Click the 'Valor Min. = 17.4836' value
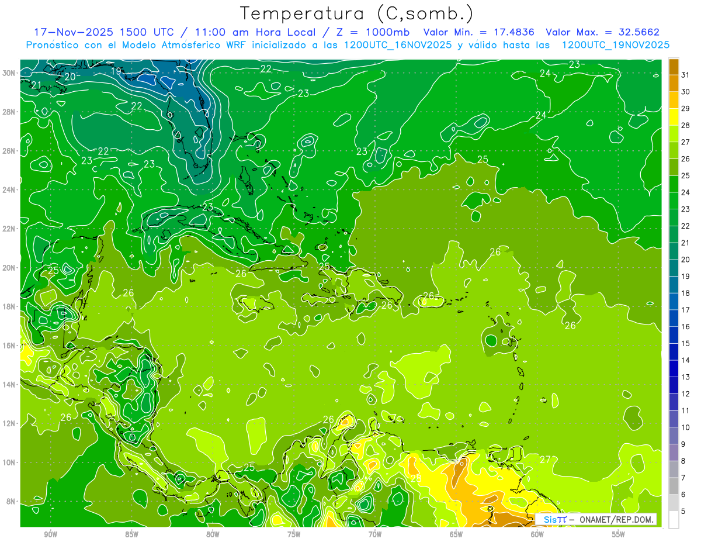The width and height of the screenshot is (701, 542). click(480, 32)
